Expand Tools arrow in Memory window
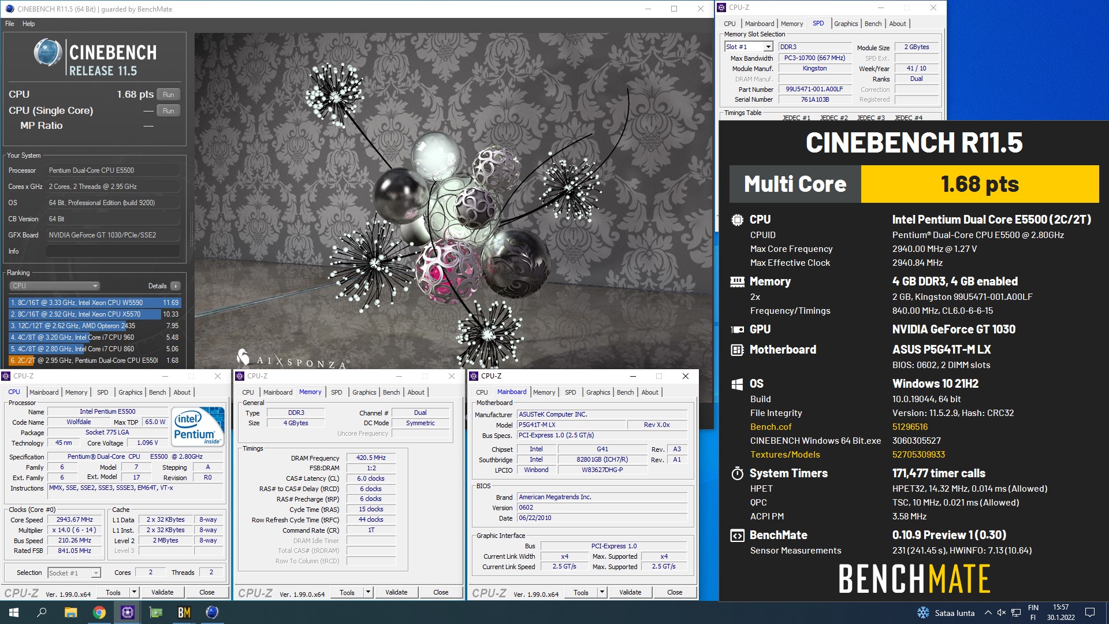 point(368,592)
